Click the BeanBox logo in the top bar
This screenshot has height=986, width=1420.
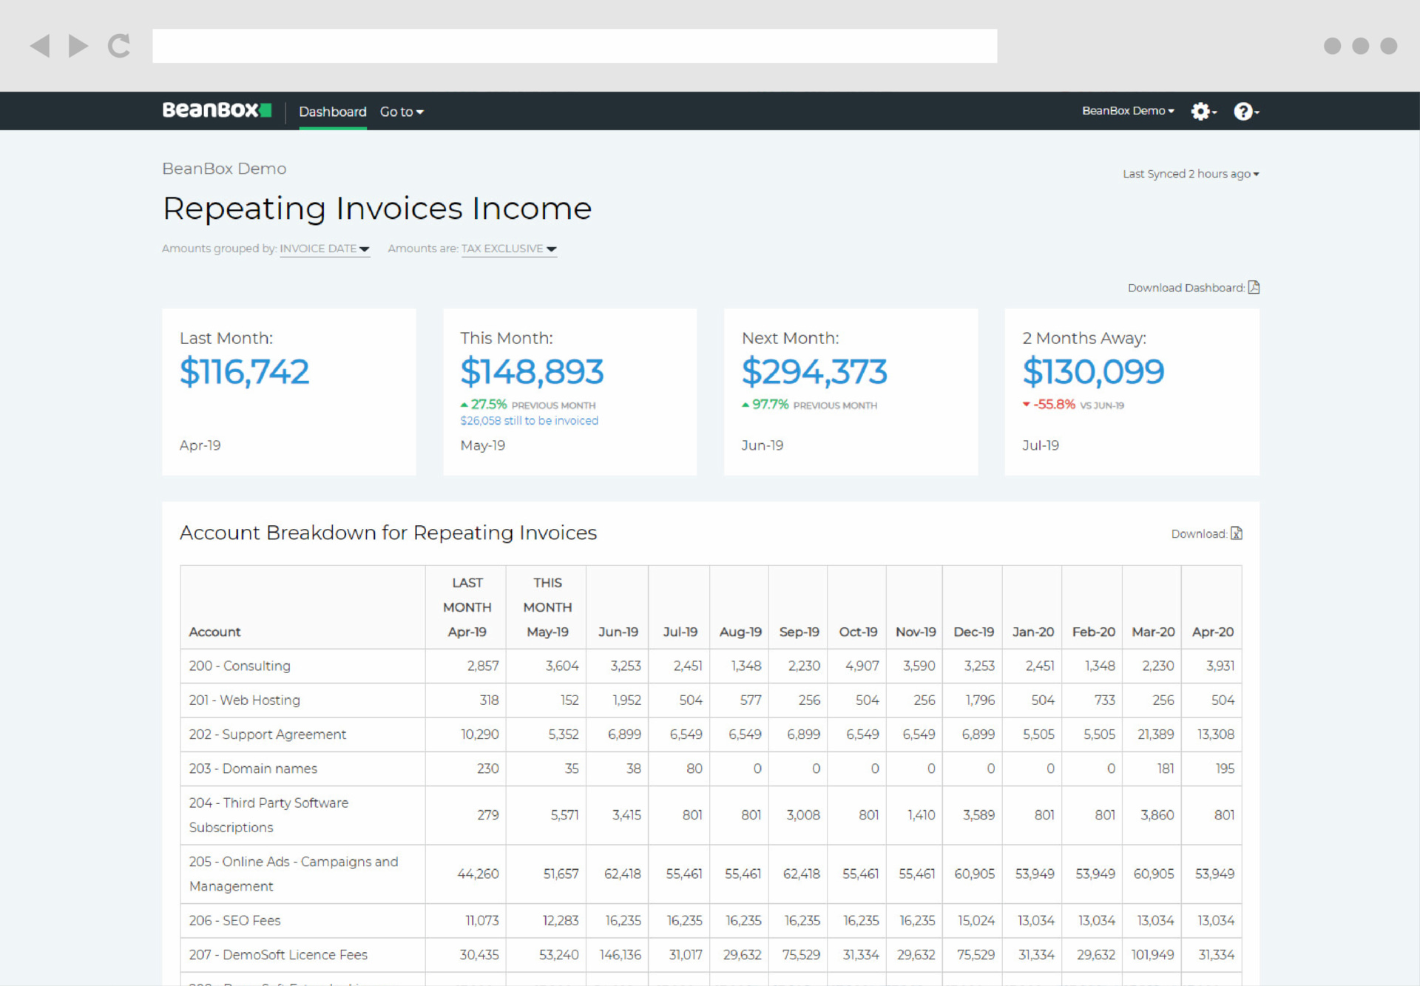(x=217, y=110)
